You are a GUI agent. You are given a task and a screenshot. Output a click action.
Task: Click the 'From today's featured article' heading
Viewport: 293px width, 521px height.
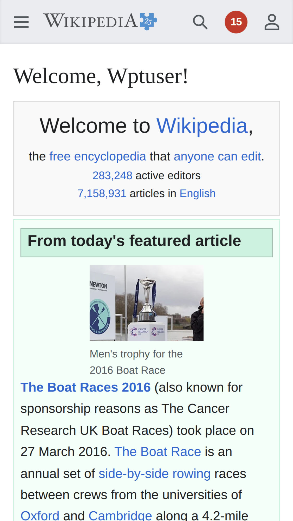pos(134,241)
